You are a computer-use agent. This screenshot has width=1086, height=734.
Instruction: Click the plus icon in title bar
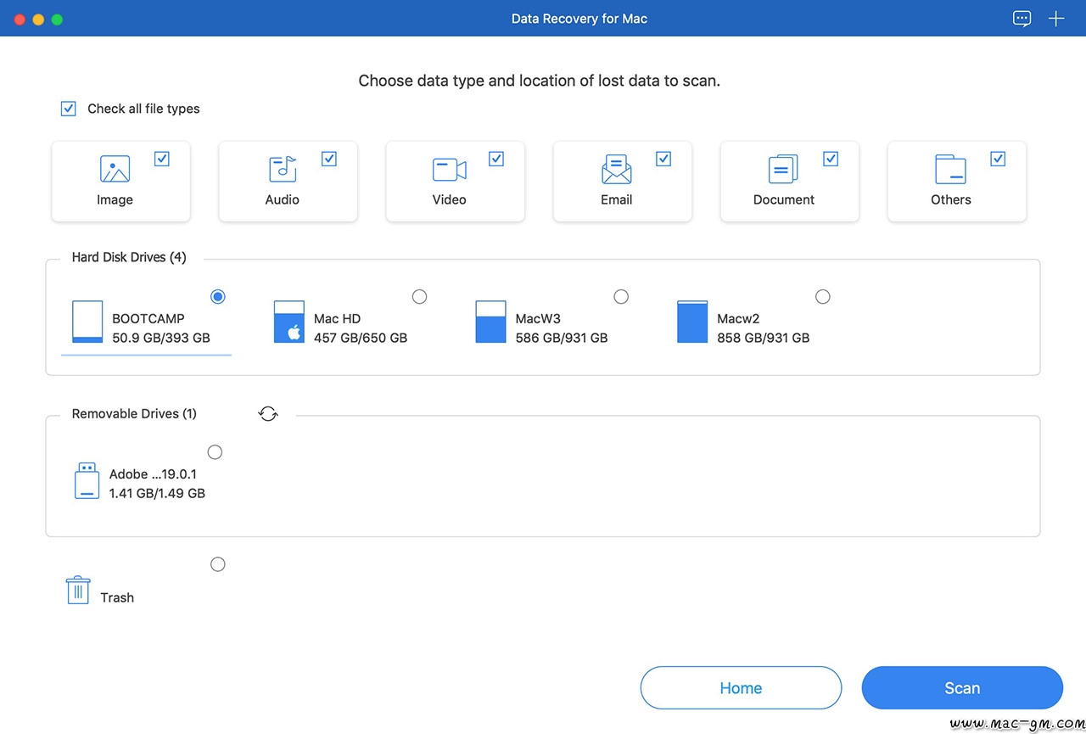point(1056,19)
